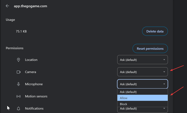
Task: Click the Microphone icon
Action: (x=18, y=84)
